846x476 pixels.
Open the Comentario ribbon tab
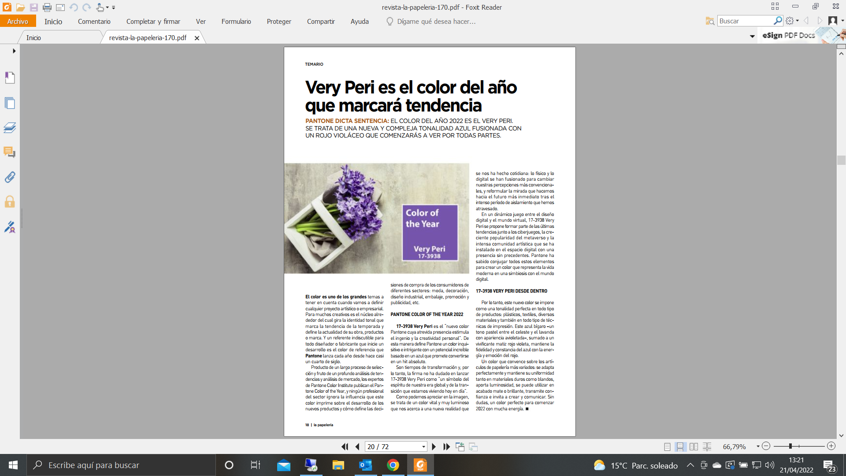(94, 21)
